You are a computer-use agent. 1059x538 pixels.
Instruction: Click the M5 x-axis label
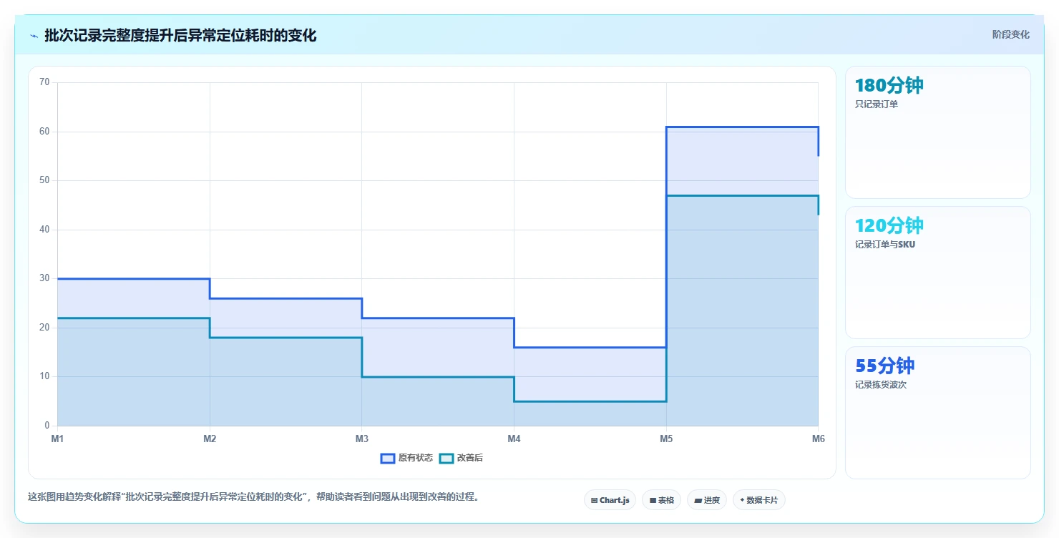[x=666, y=439]
